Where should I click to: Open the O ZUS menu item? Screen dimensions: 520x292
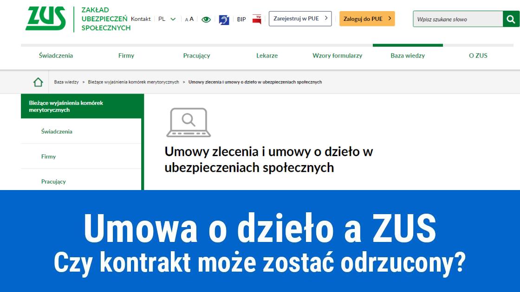coord(478,56)
